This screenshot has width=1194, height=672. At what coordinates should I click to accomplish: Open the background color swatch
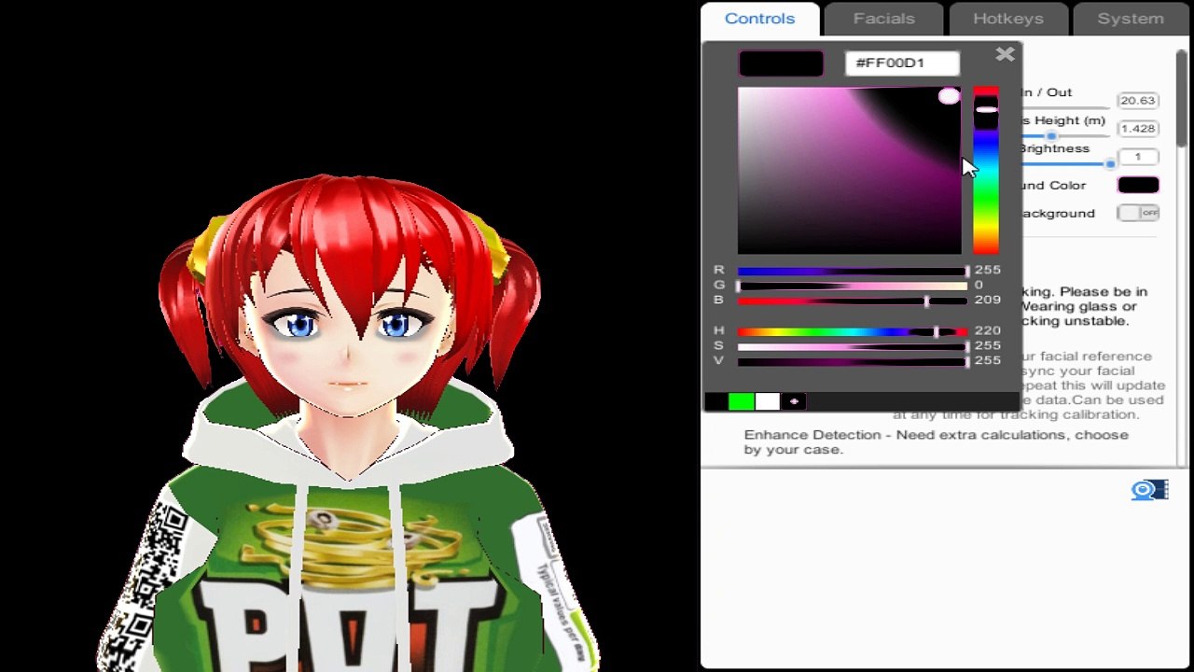click(x=1138, y=185)
